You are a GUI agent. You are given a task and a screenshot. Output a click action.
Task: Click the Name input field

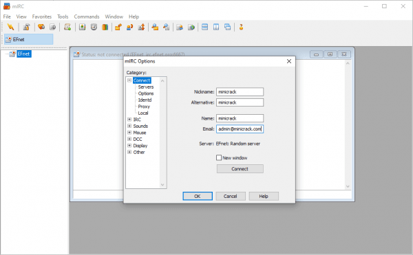pos(240,118)
